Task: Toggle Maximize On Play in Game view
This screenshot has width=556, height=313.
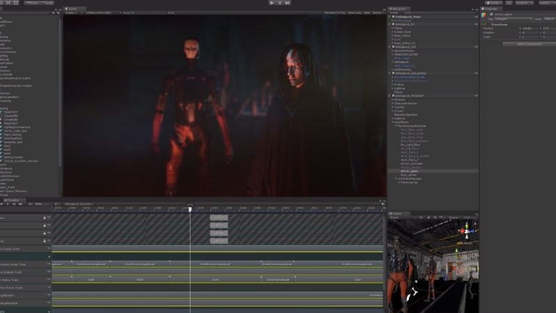Action: [335, 13]
